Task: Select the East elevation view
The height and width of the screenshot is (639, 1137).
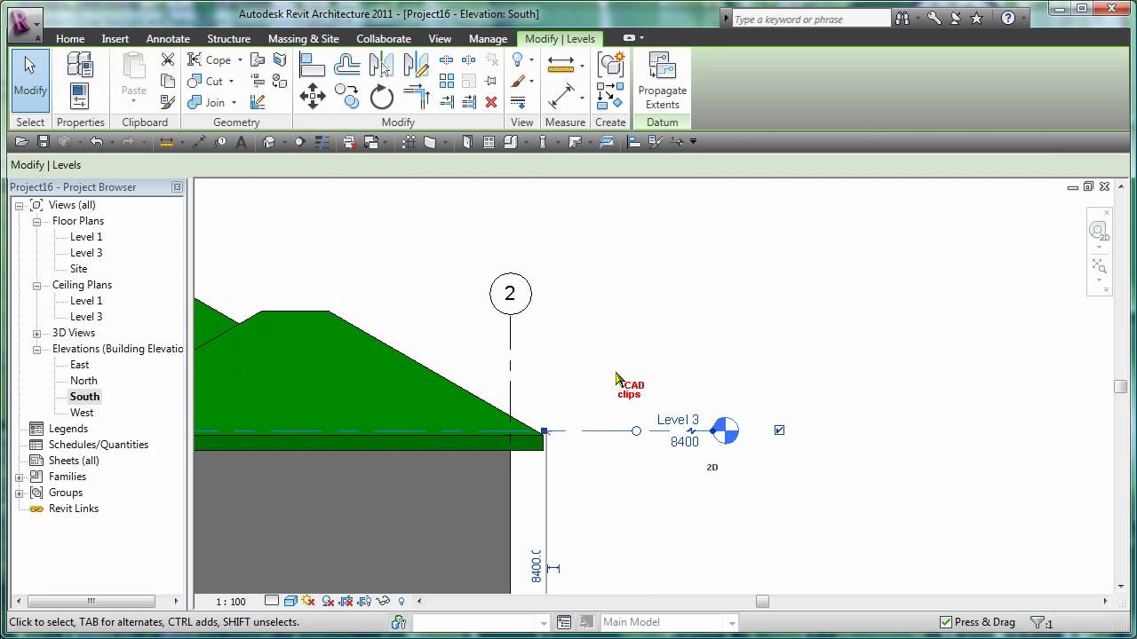Action: [80, 365]
